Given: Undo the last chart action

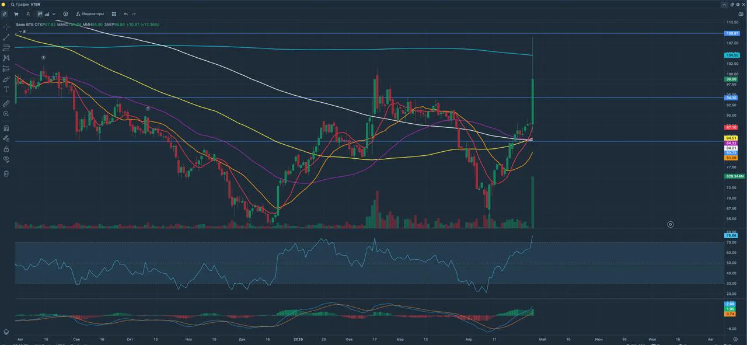Looking at the screenshot, I should [x=125, y=13].
